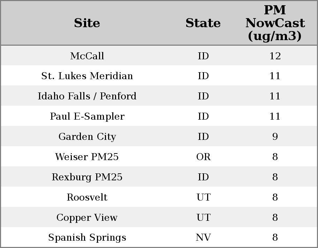
Task: Select McCall's PM NowCast value 12
Action: [x=275, y=56]
